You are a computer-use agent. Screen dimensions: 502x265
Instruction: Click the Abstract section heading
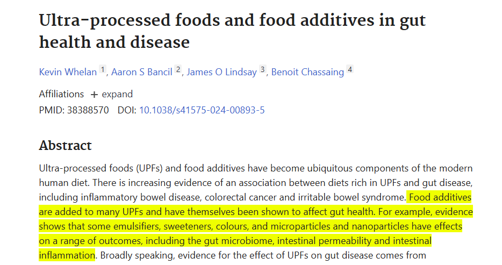tap(66, 146)
